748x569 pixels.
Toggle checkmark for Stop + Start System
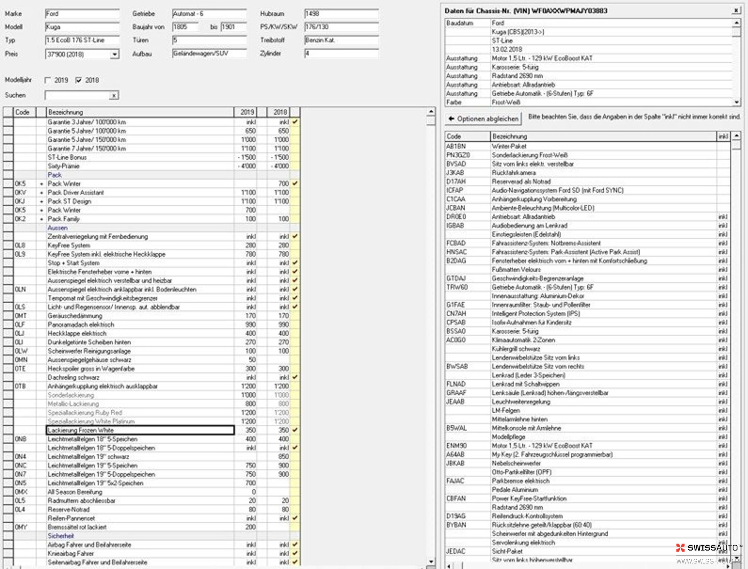click(x=295, y=263)
